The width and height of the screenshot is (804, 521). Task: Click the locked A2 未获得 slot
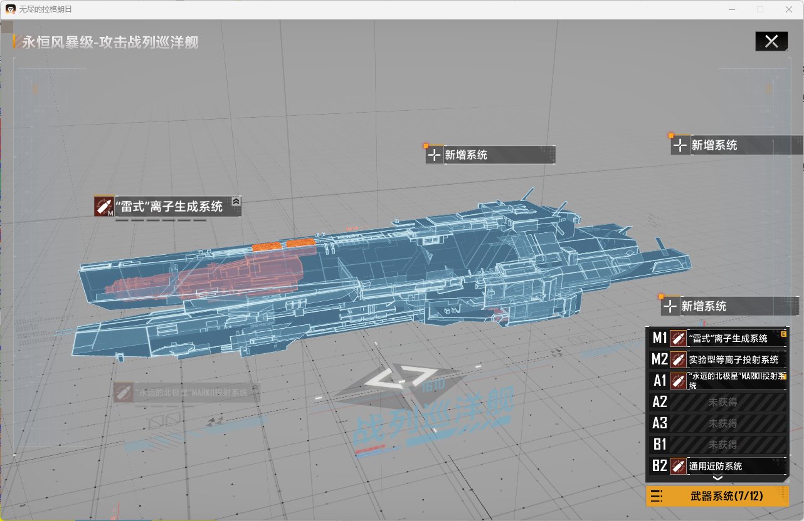click(x=722, y=402)
